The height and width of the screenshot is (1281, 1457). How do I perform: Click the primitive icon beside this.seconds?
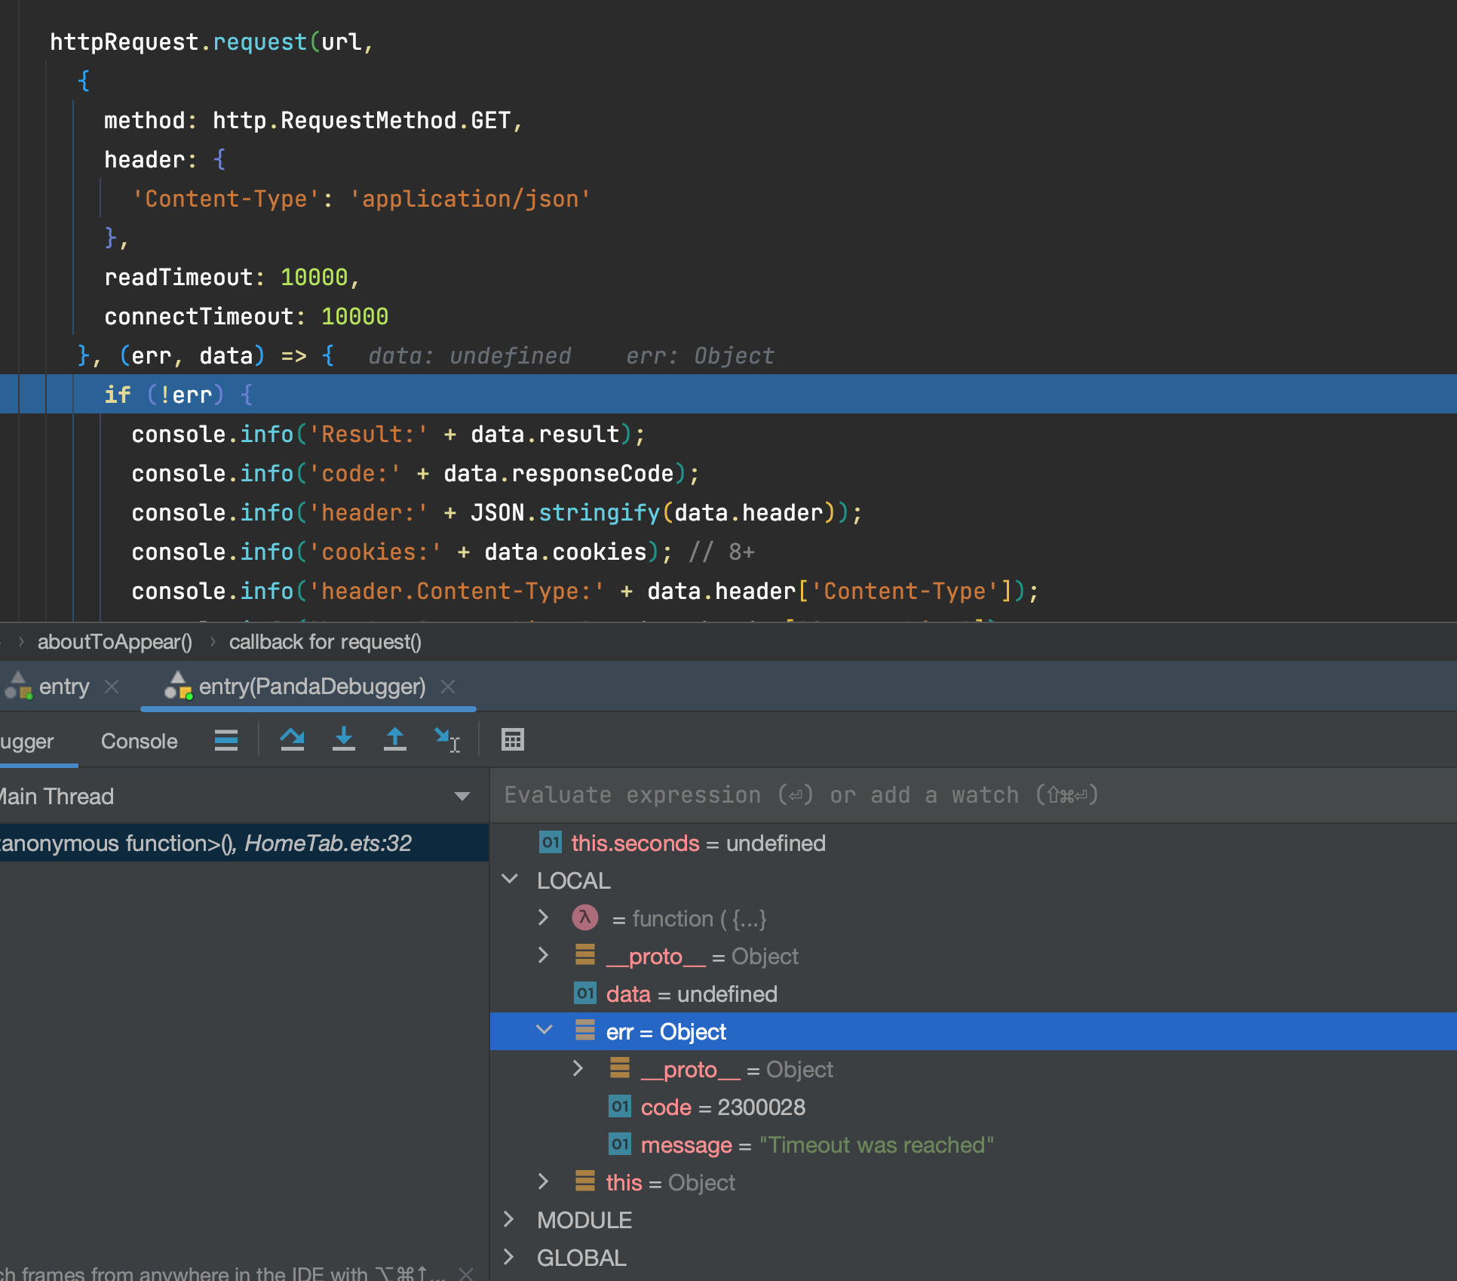[x=551, y=843]
